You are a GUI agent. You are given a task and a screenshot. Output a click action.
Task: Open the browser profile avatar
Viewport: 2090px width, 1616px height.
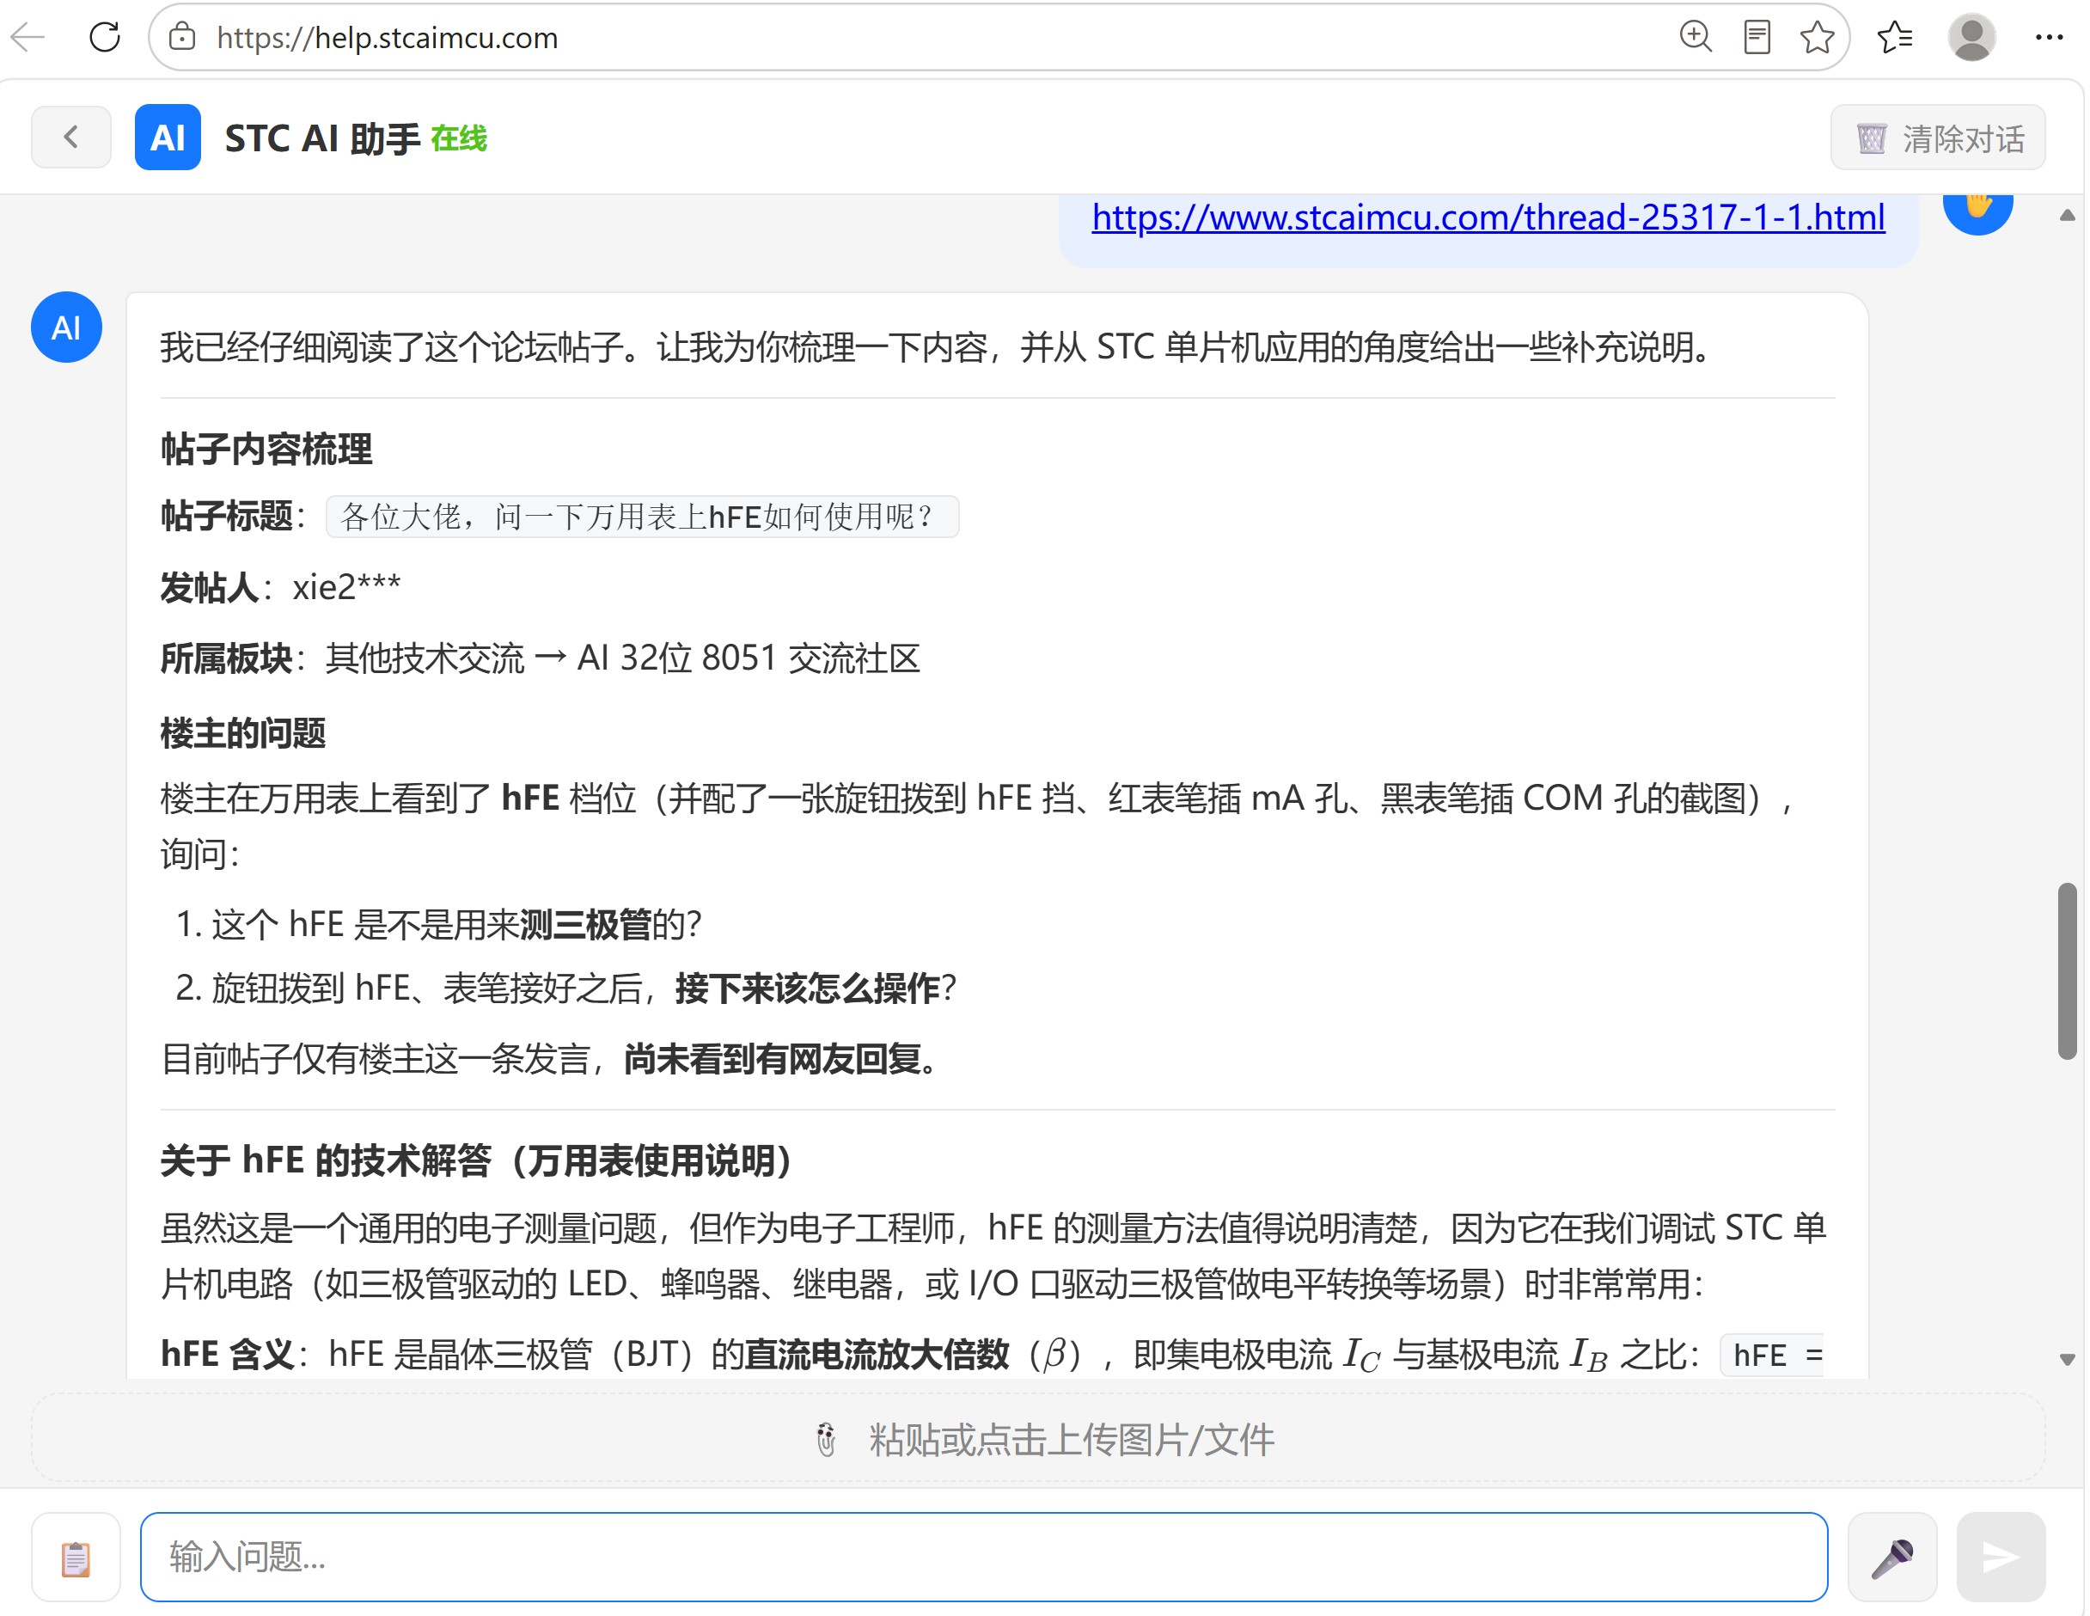coord(1971,37)
